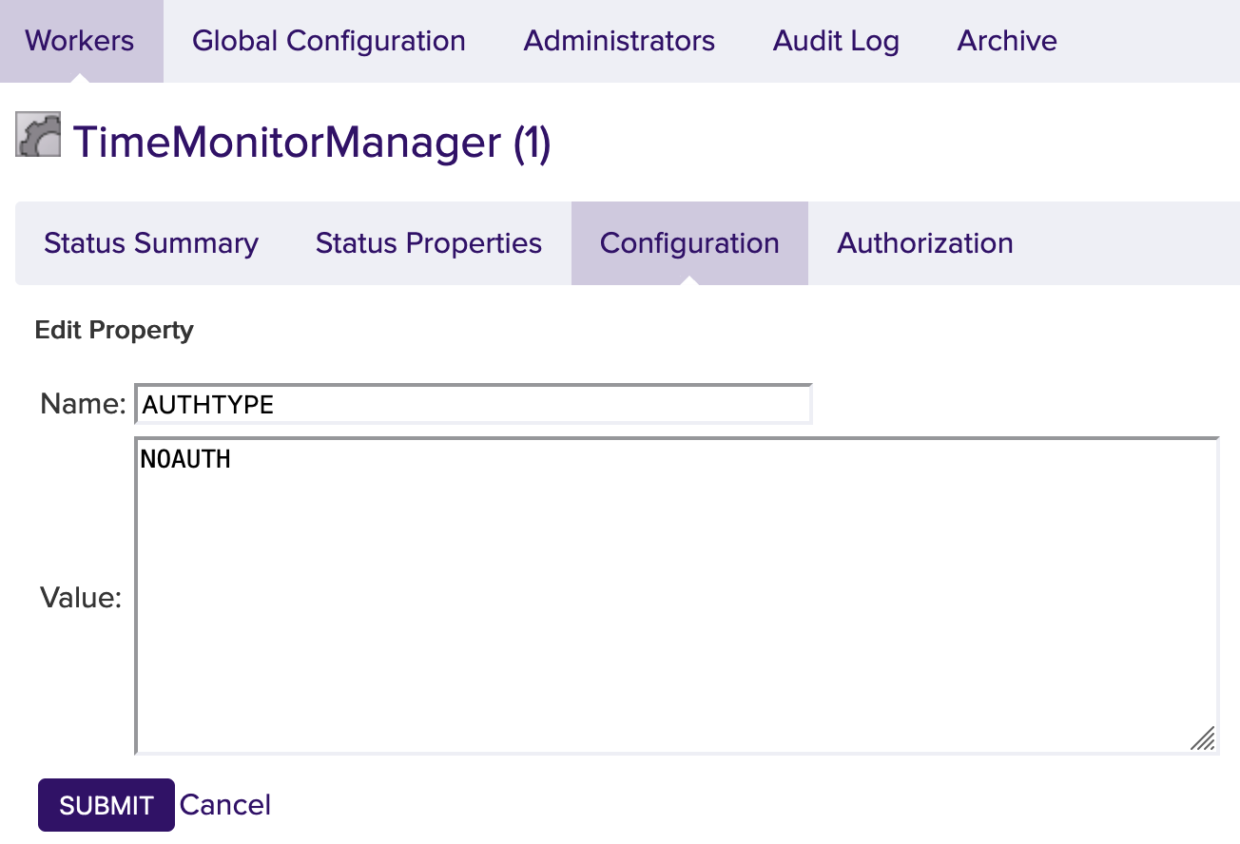
Task: Click the Name: field label
Action: [x=83, y=405]
